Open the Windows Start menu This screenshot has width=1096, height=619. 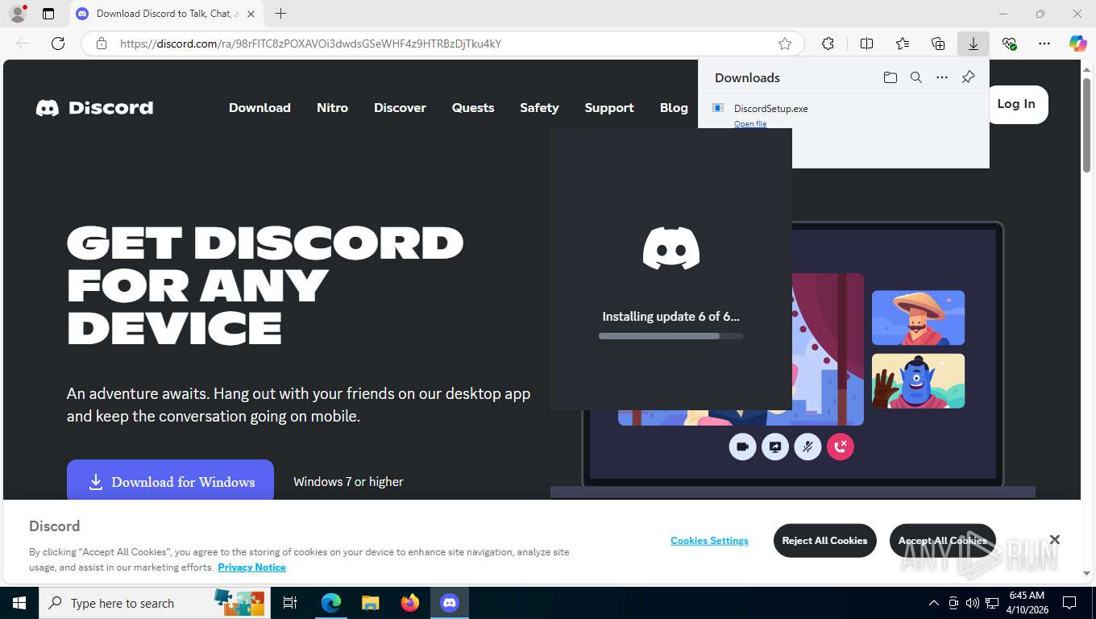point(19,603)
